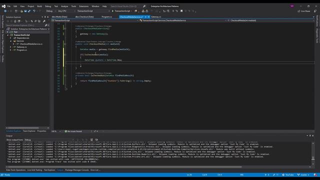Image resolution: width=320 pixels, height=180 pixels.
Task: Switch to the Gateway.cs editor tab
Action: point(156,17)
